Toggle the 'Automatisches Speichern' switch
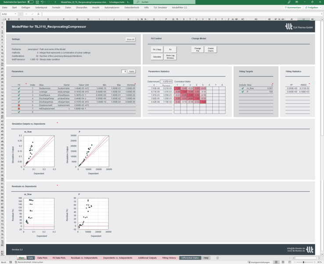 pos(30,2)
